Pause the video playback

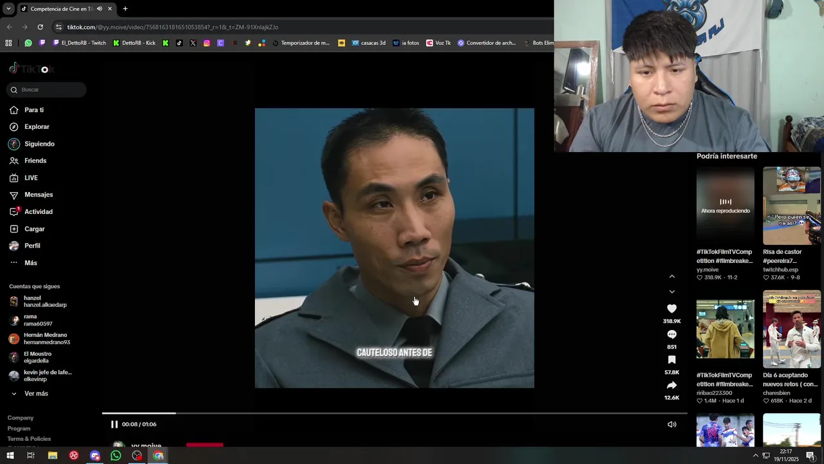pyautogui.click(x=114, y=424)
